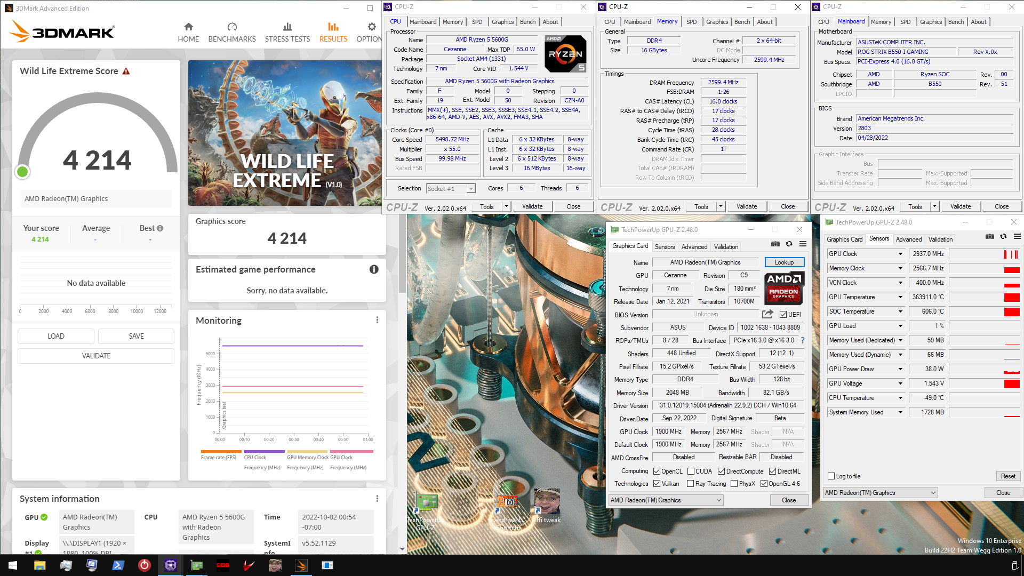Open 3DMark BENCHMARKS gauge icon
1024x576 pixels.
click(x=232, y=27)
